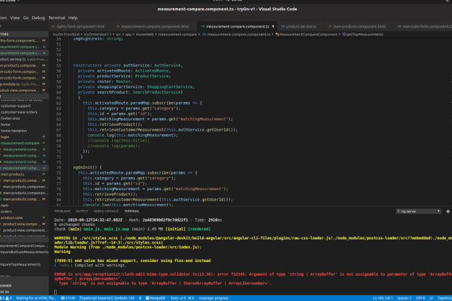Switch to product.service.ts editor tab
452x301 pixels.
301,26
